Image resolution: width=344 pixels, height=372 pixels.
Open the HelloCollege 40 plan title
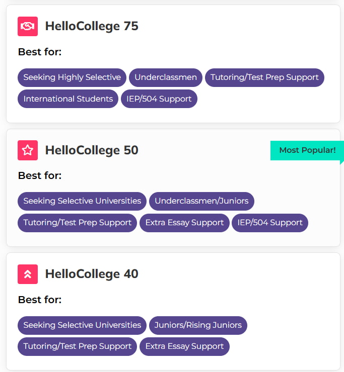tap(92, 274)
